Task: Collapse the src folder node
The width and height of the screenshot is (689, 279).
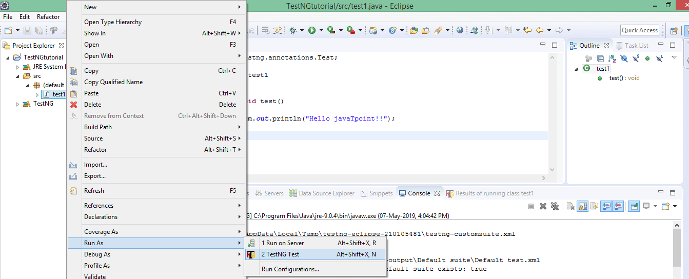Action: click(x=18, y=76)
